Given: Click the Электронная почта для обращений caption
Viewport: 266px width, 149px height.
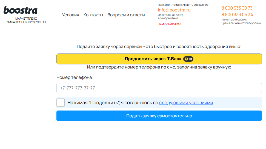Looking at the screenshot, I should coord(170,17).
